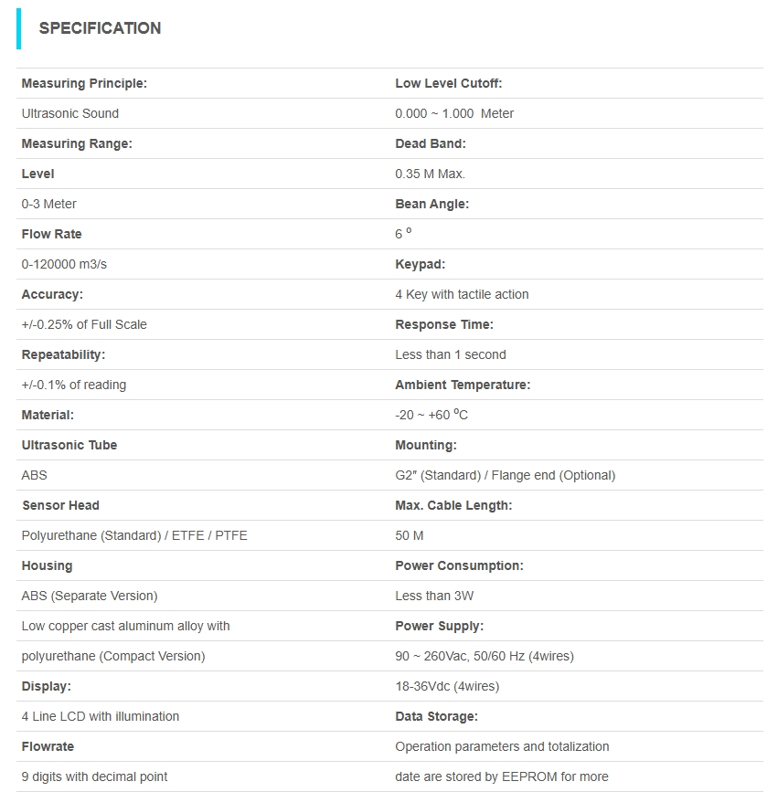Click the Measuring Principle label
The image size is (767, 792).
(x=84, y=83)
